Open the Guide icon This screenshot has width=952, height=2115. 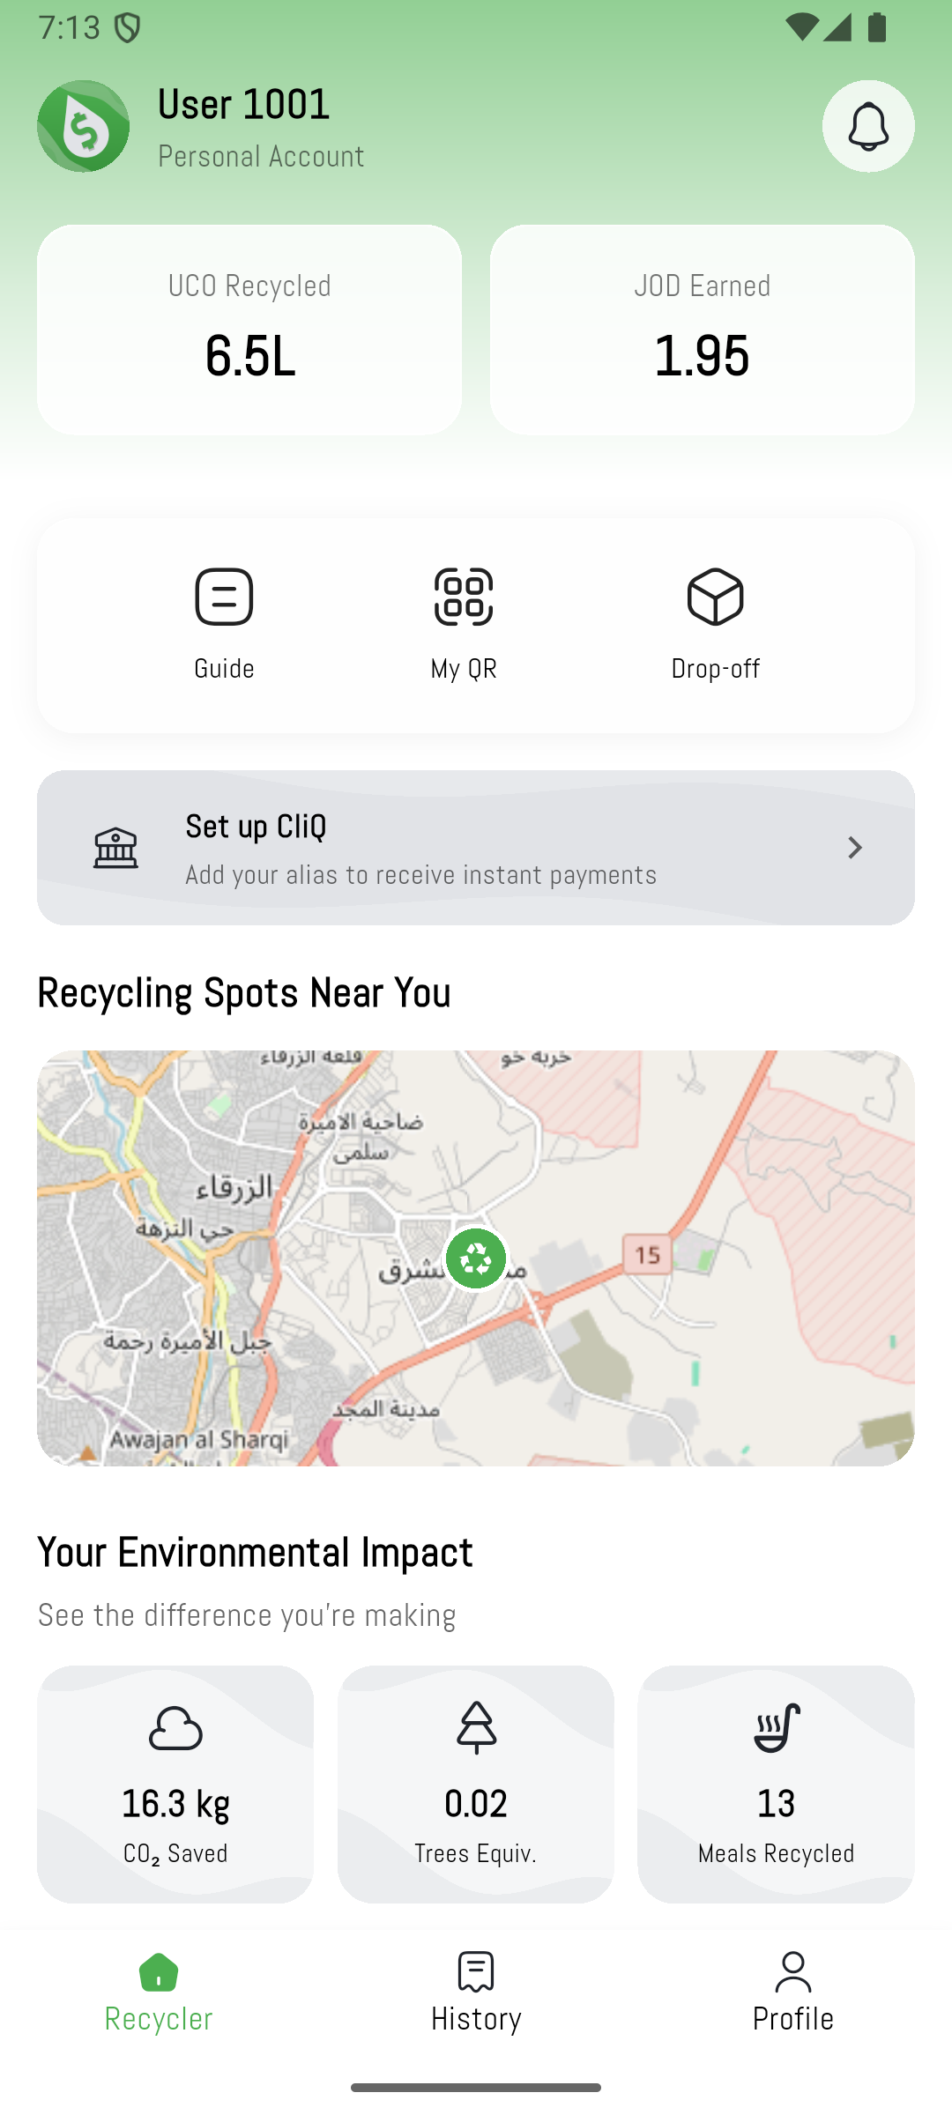(x=224, y=597)
